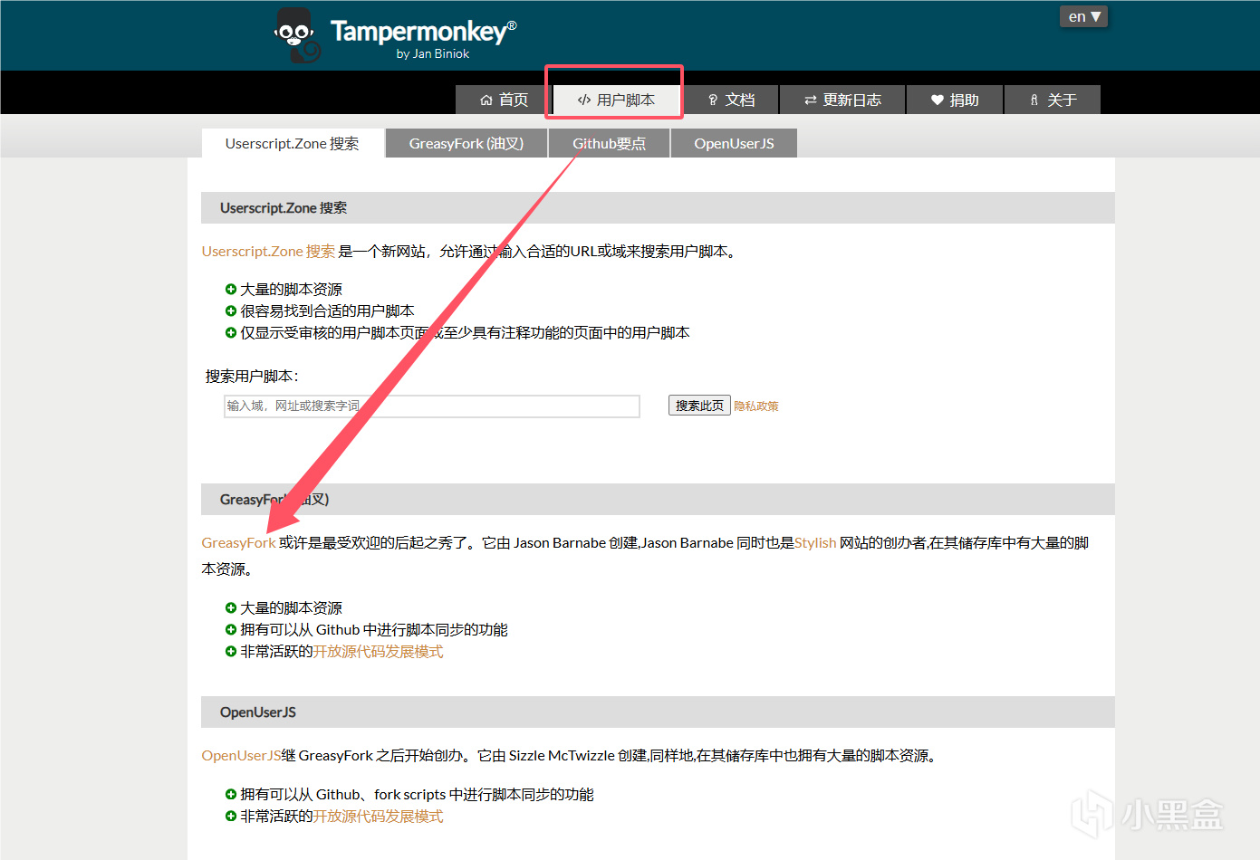Go to the 首页 nav item
Image resolution: width=1260 pixels, height=860 pixels.
(x=504, y=100)
